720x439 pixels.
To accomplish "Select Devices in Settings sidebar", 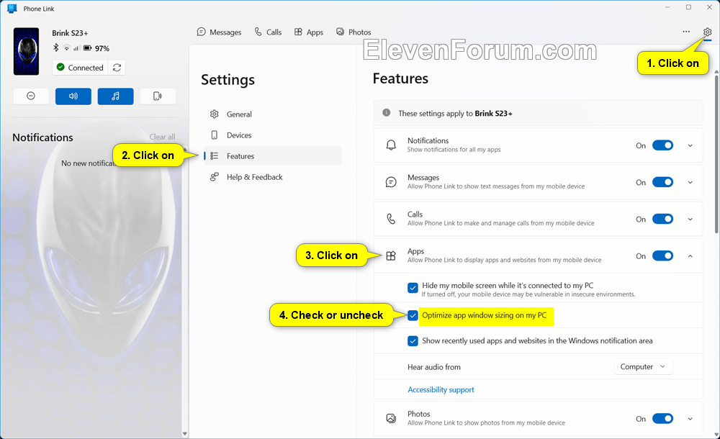I will (273, 135).
